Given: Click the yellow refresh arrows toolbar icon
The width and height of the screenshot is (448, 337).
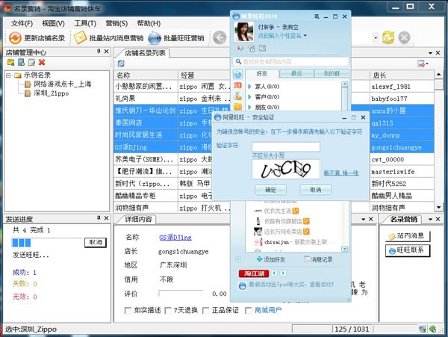Looking at the screenshot, I should click(x=388, y=37).
